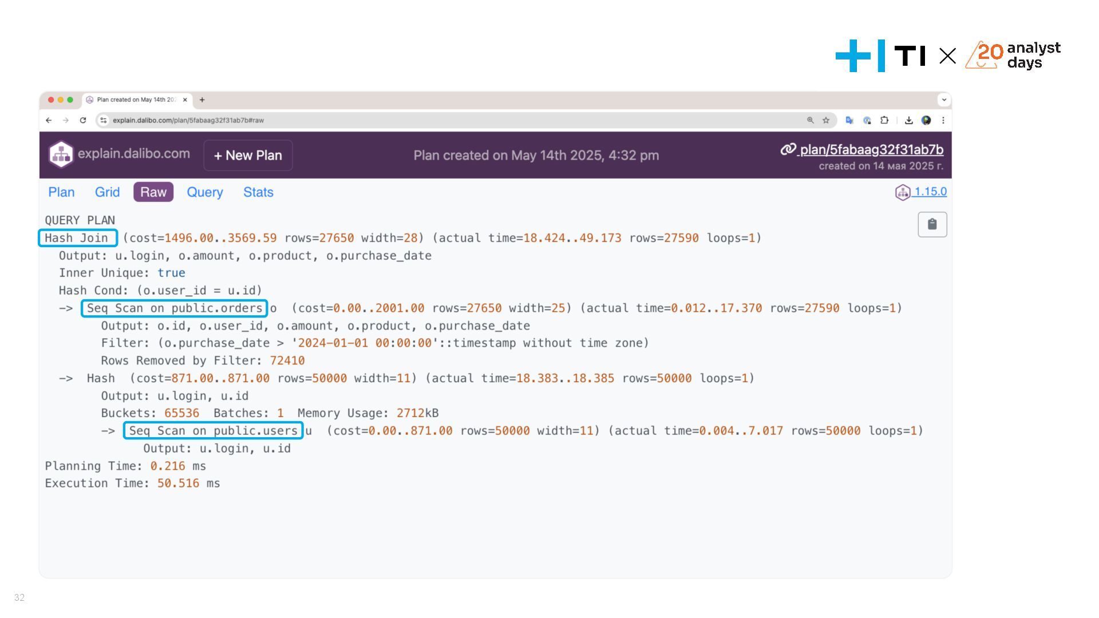Go back with browser back arrow
The height and width of the screenshot is (618, 1099).
49,120
